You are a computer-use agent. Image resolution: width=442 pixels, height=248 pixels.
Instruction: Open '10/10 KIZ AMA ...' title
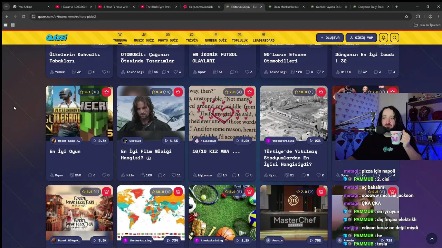pos(216,151)
